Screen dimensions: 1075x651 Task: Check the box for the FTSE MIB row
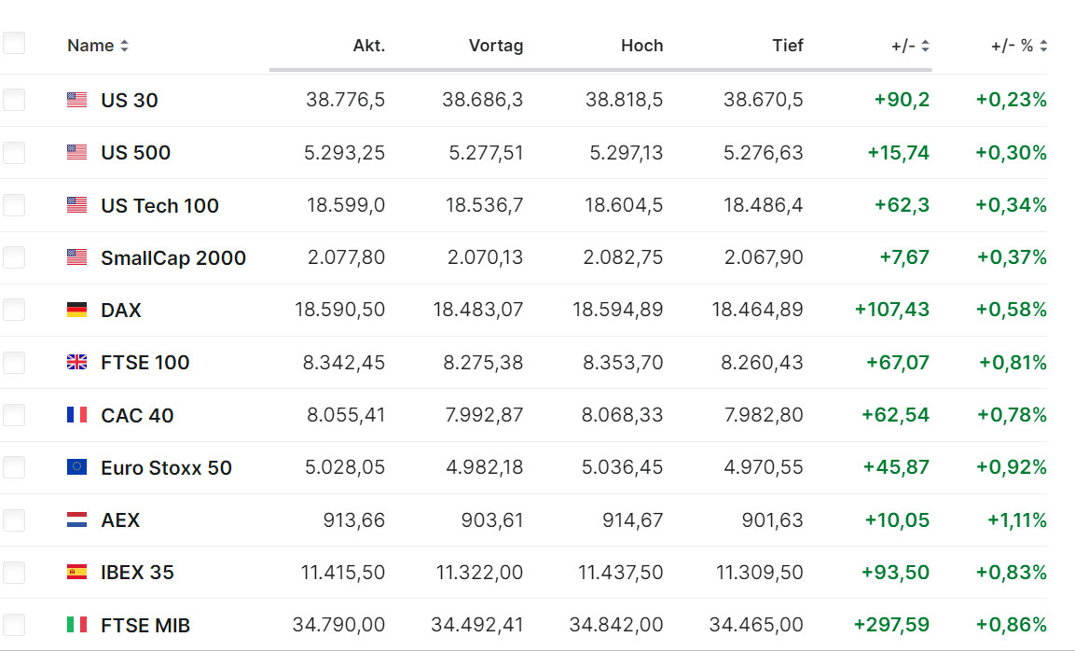click(x=14, y=624)
